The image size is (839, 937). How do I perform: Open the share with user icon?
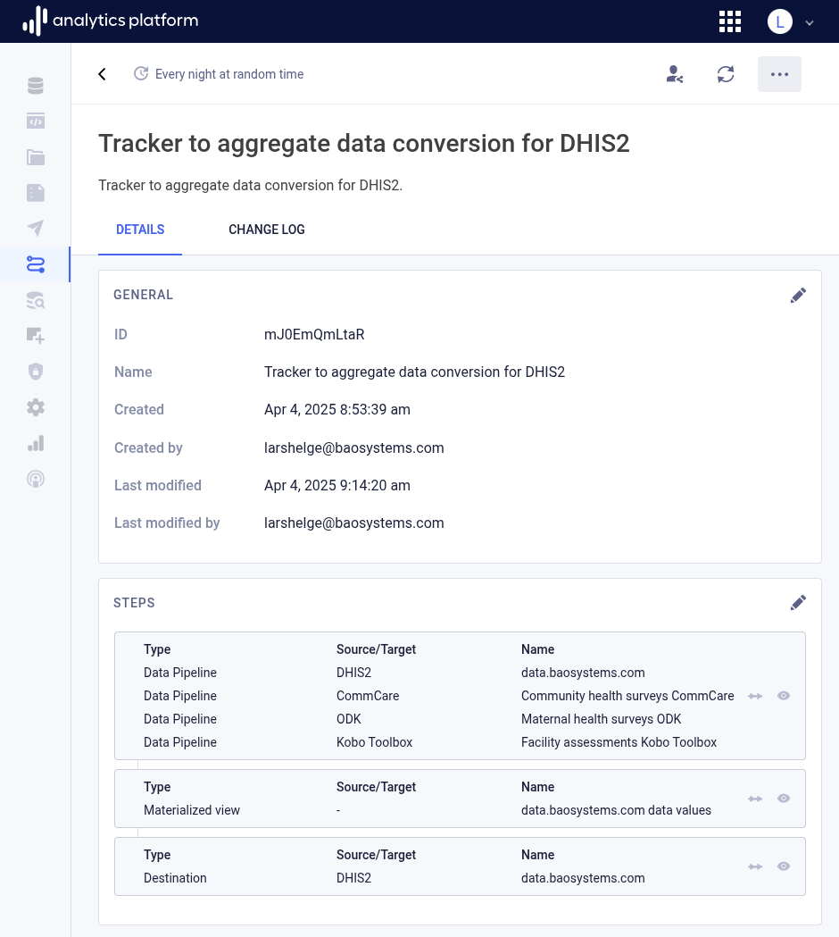pyautogui.click(x=674, y=74)
